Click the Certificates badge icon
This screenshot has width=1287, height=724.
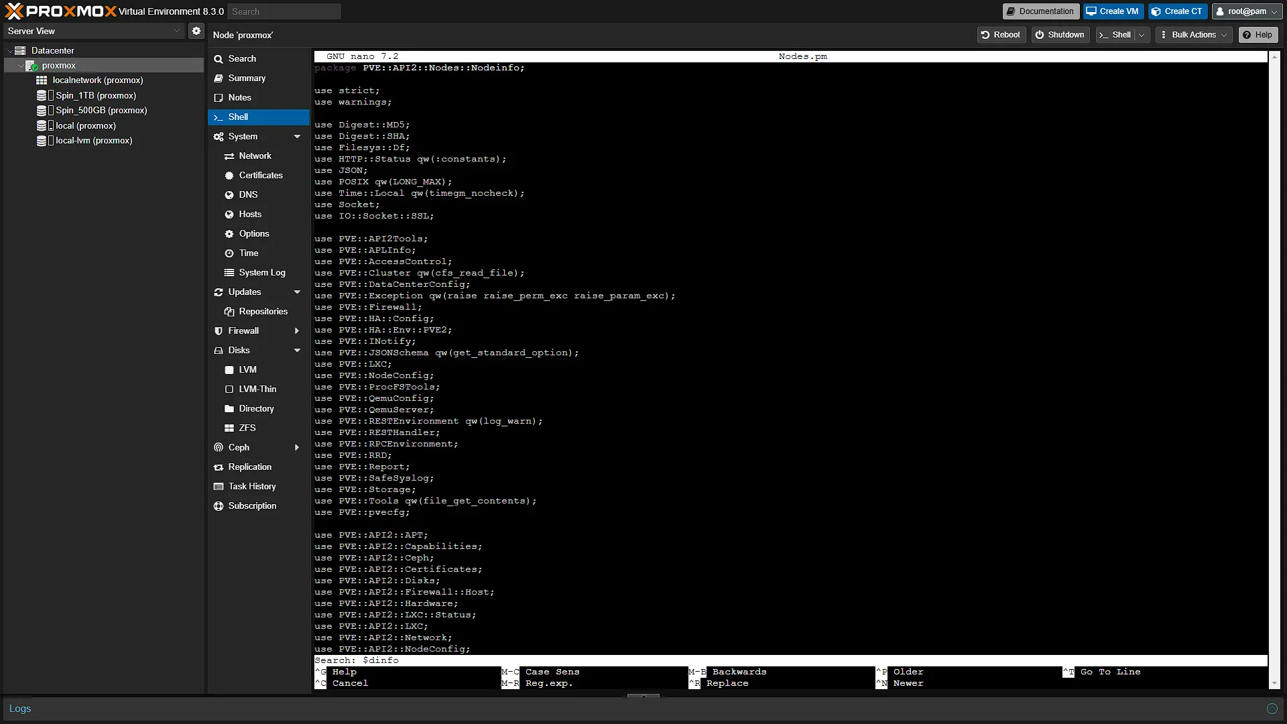point(229,176)
